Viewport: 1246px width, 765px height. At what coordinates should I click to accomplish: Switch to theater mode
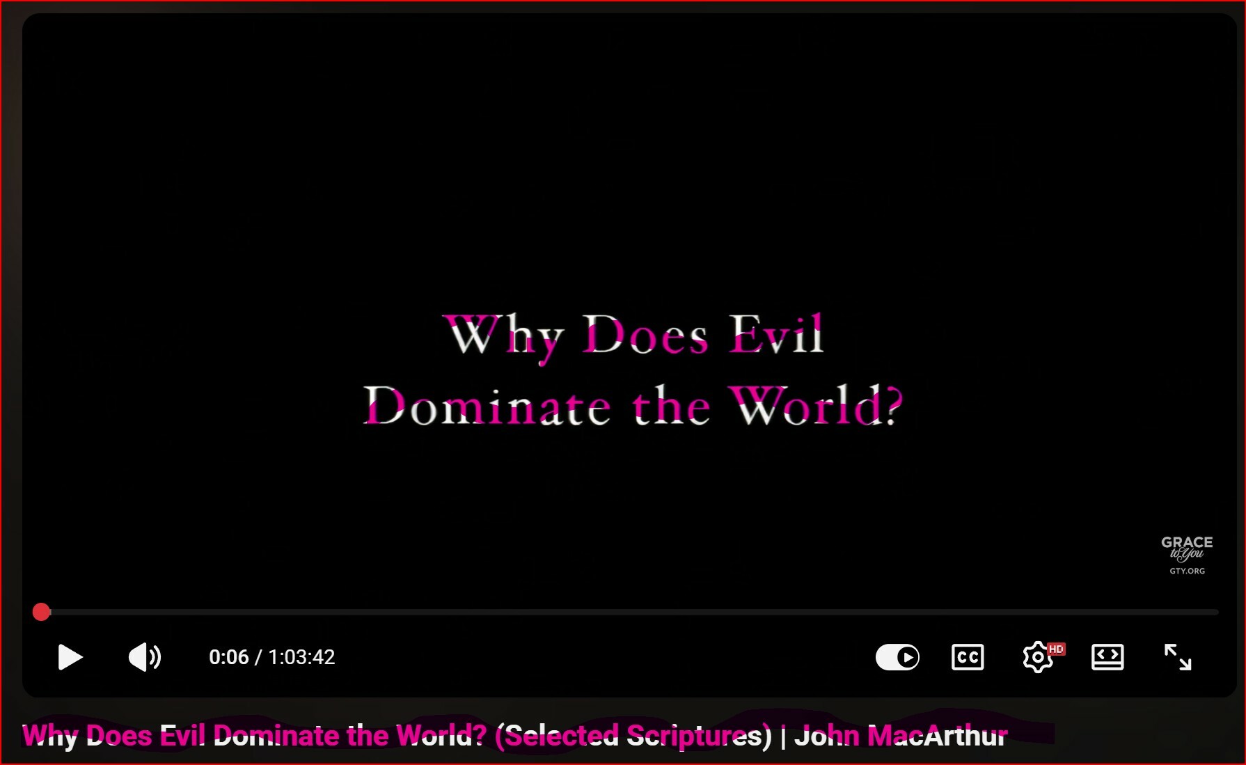[x=1107, y=657]
